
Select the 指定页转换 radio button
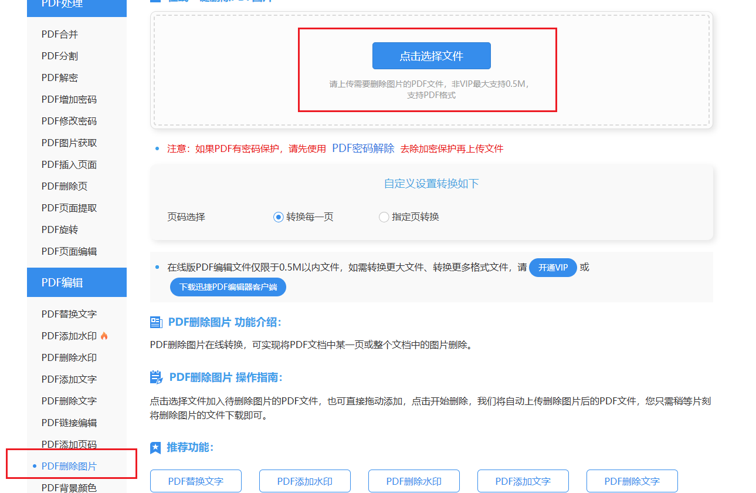pyautogui.click(x=384, y=217)
